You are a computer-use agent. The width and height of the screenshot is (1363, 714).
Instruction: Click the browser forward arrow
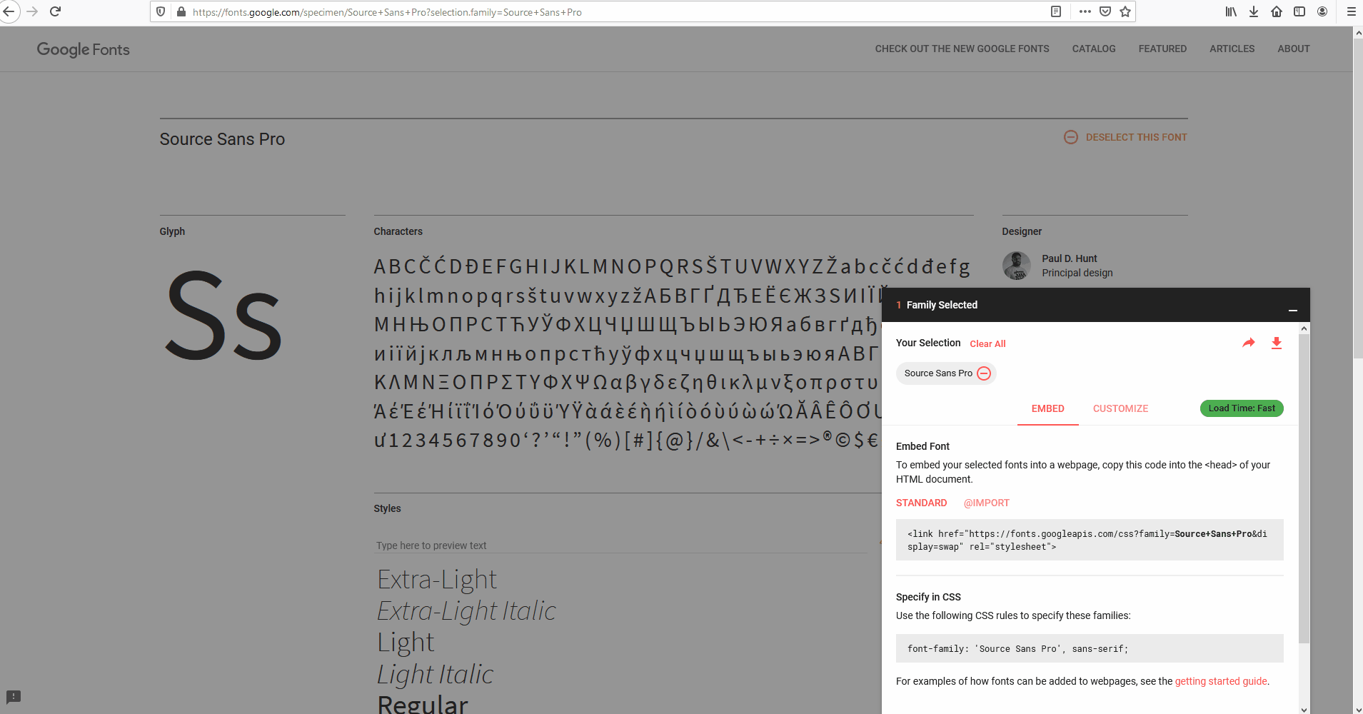(32, 11)
